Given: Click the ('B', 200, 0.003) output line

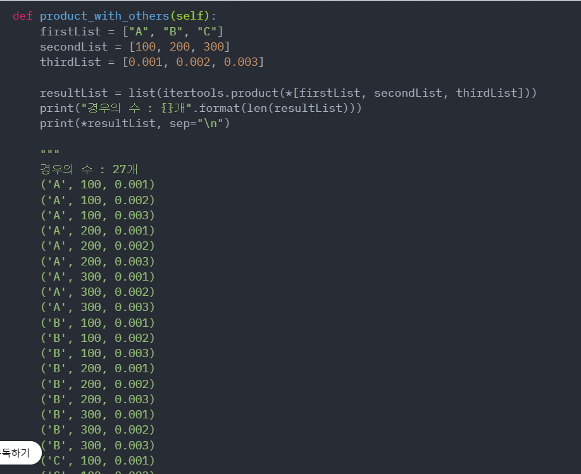Looking at the screenshot, I should pos(97,399).
